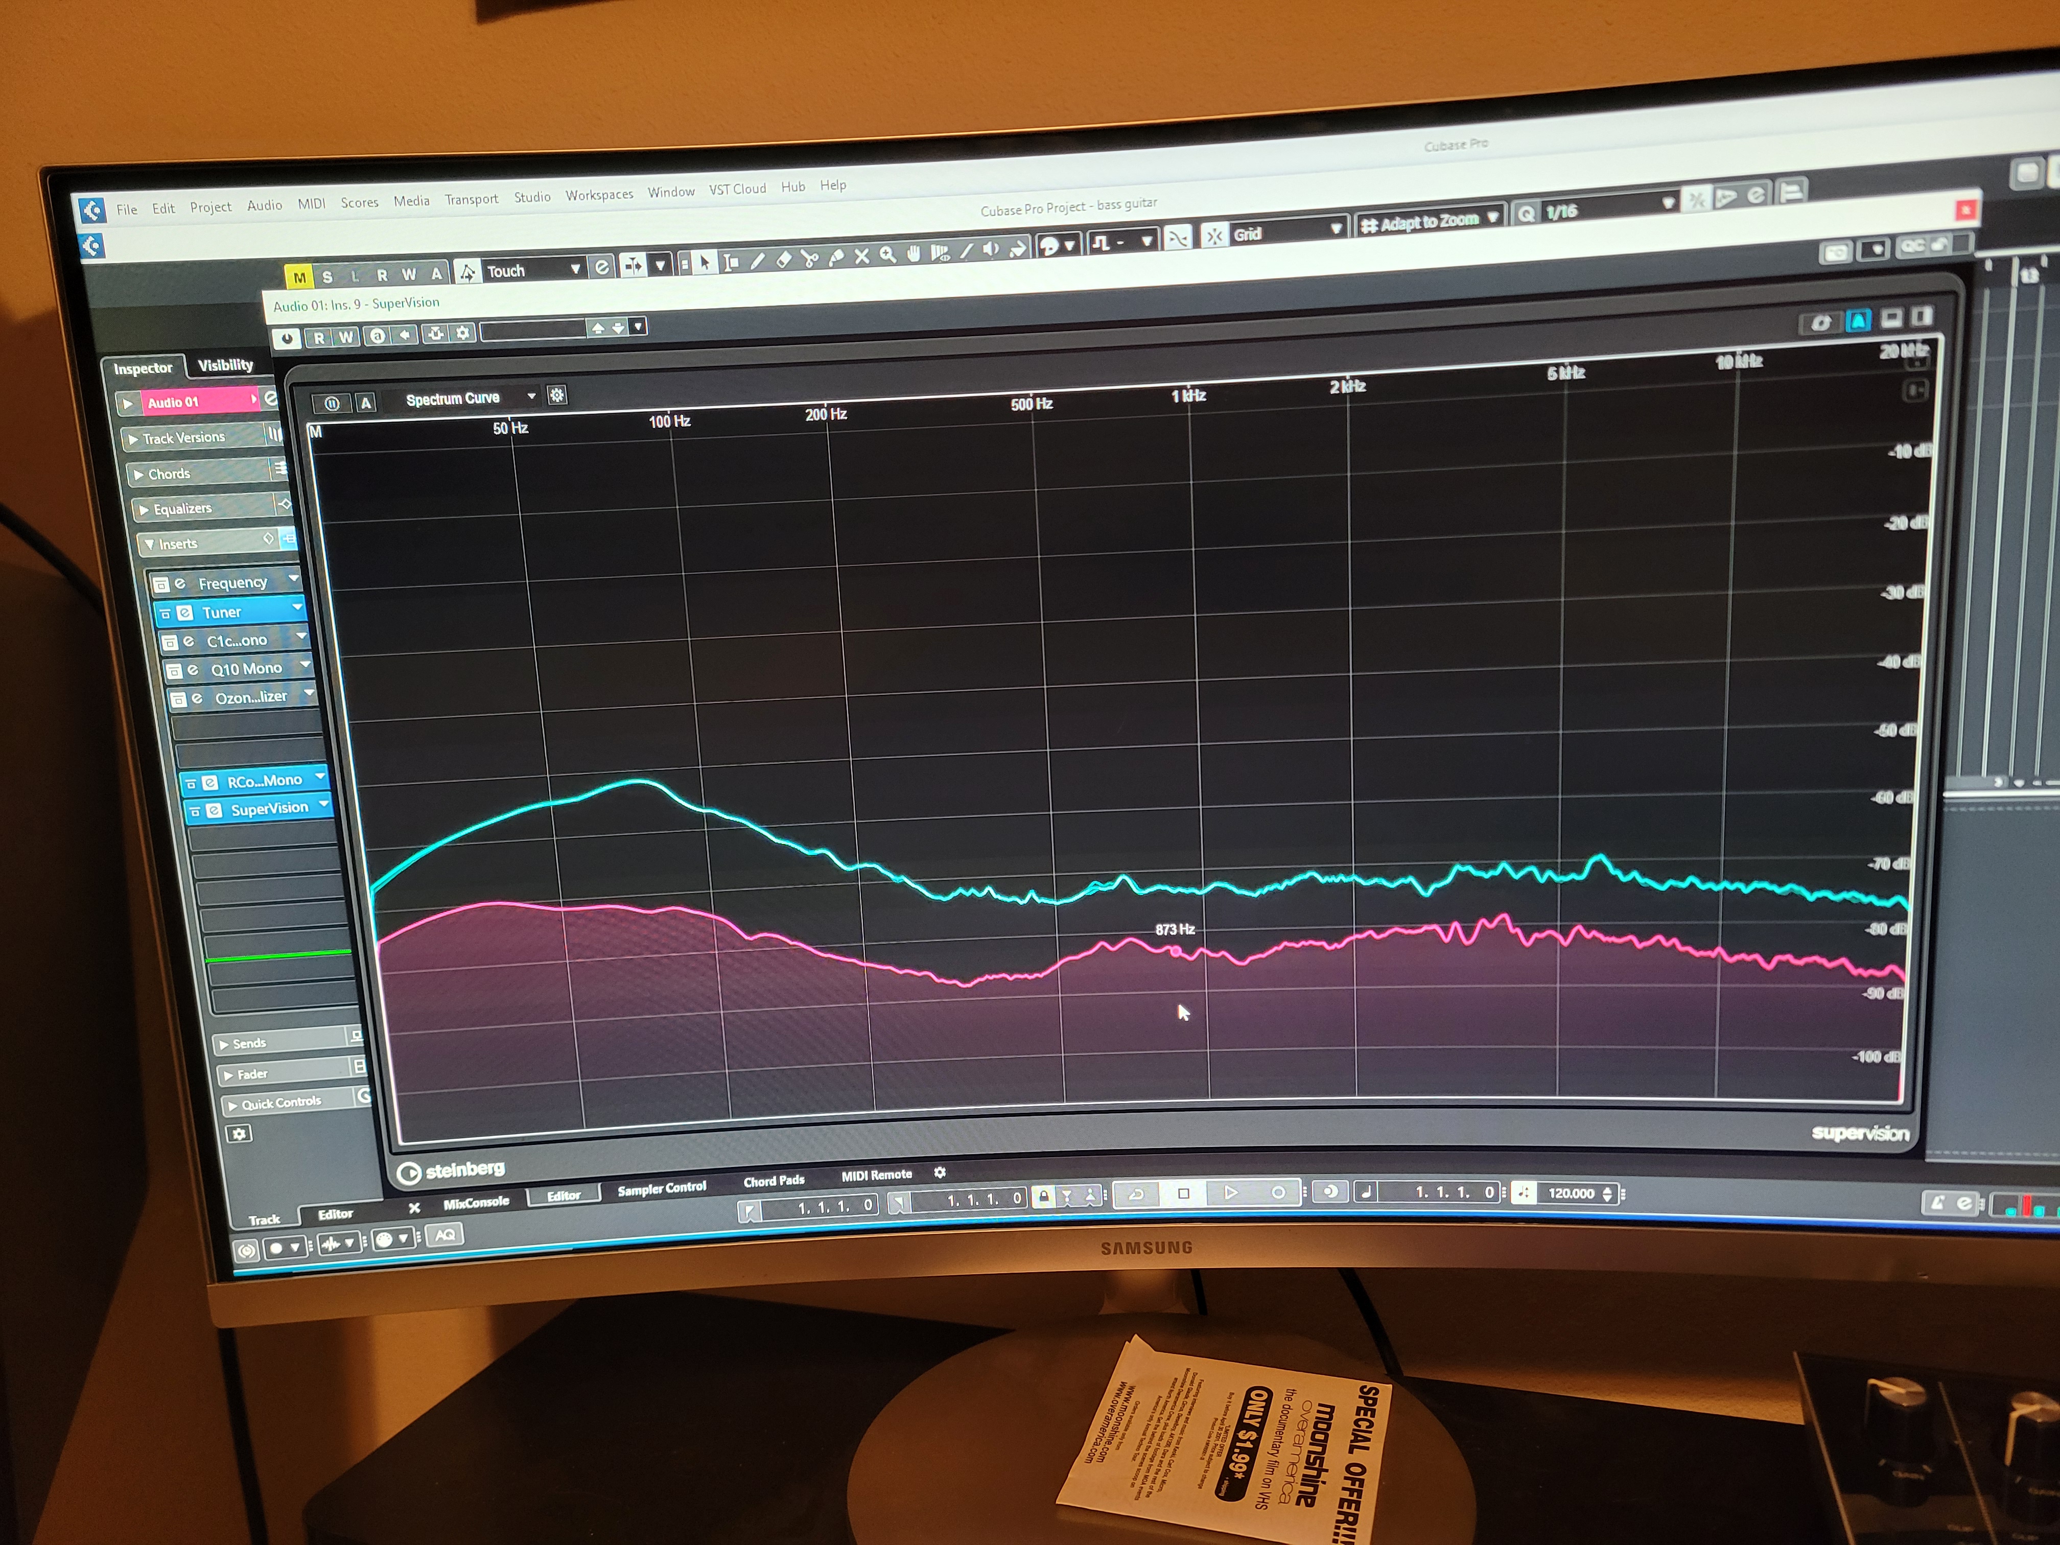2060x1545 pixels.
Task: Toggle Snap on/off button beside Grid
Action: tap(1213, 237)
